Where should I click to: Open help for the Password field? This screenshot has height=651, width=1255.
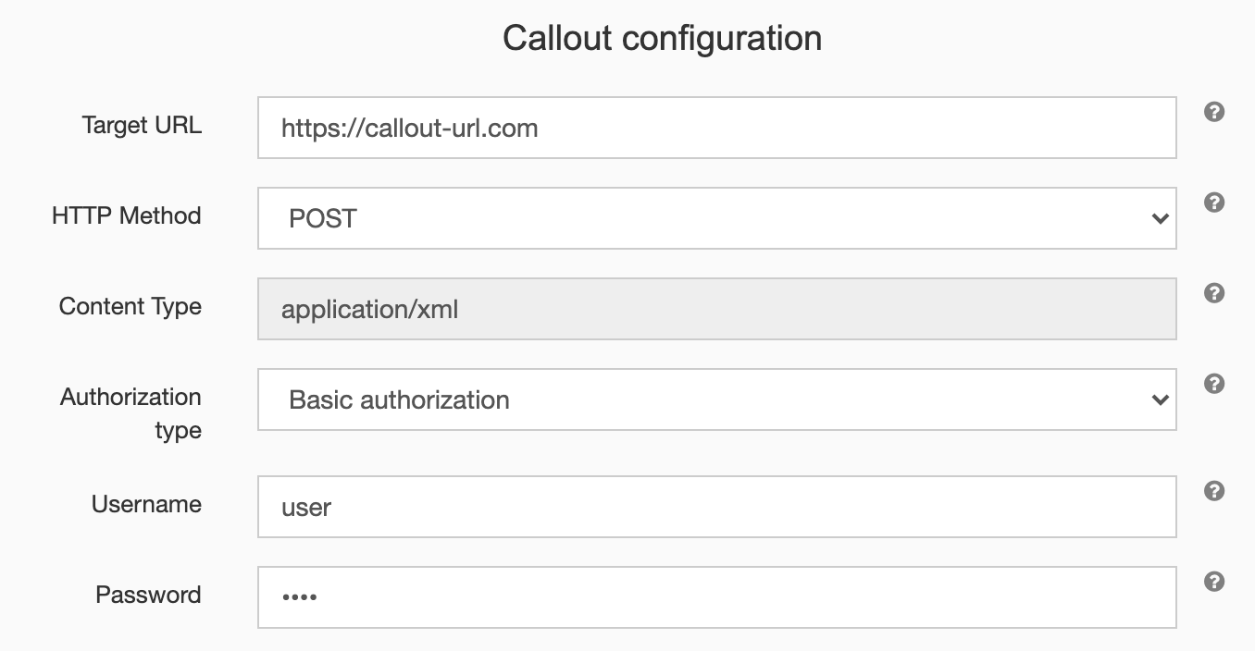click(x=1213, y=581)
